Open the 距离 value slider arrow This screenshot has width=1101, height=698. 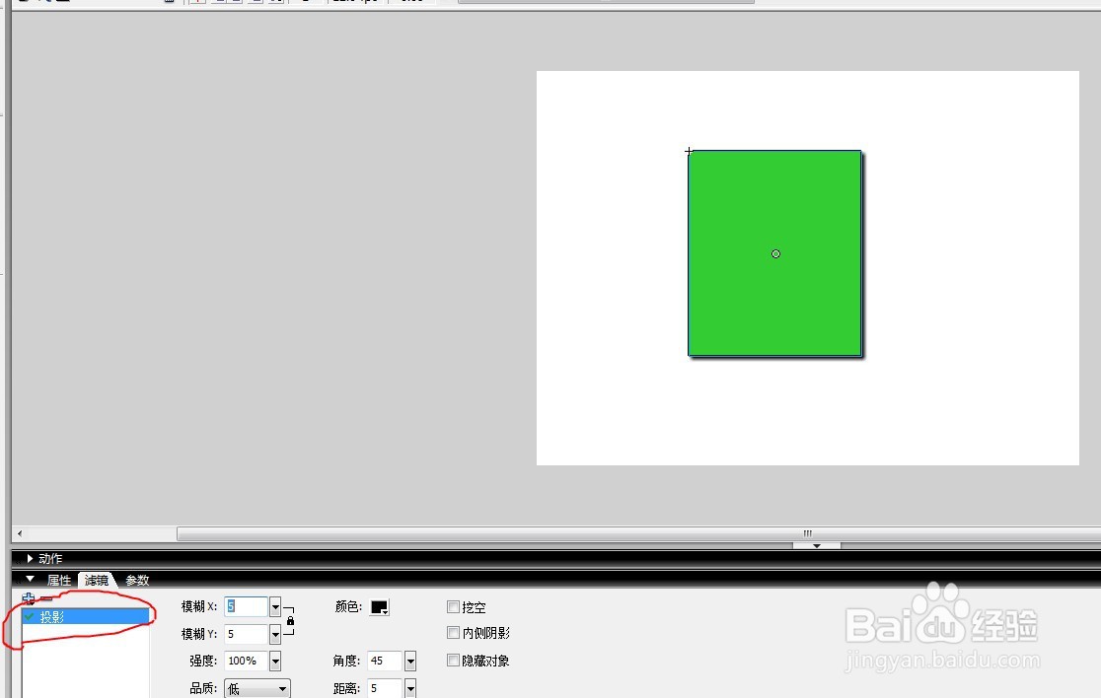coord(410,688)
